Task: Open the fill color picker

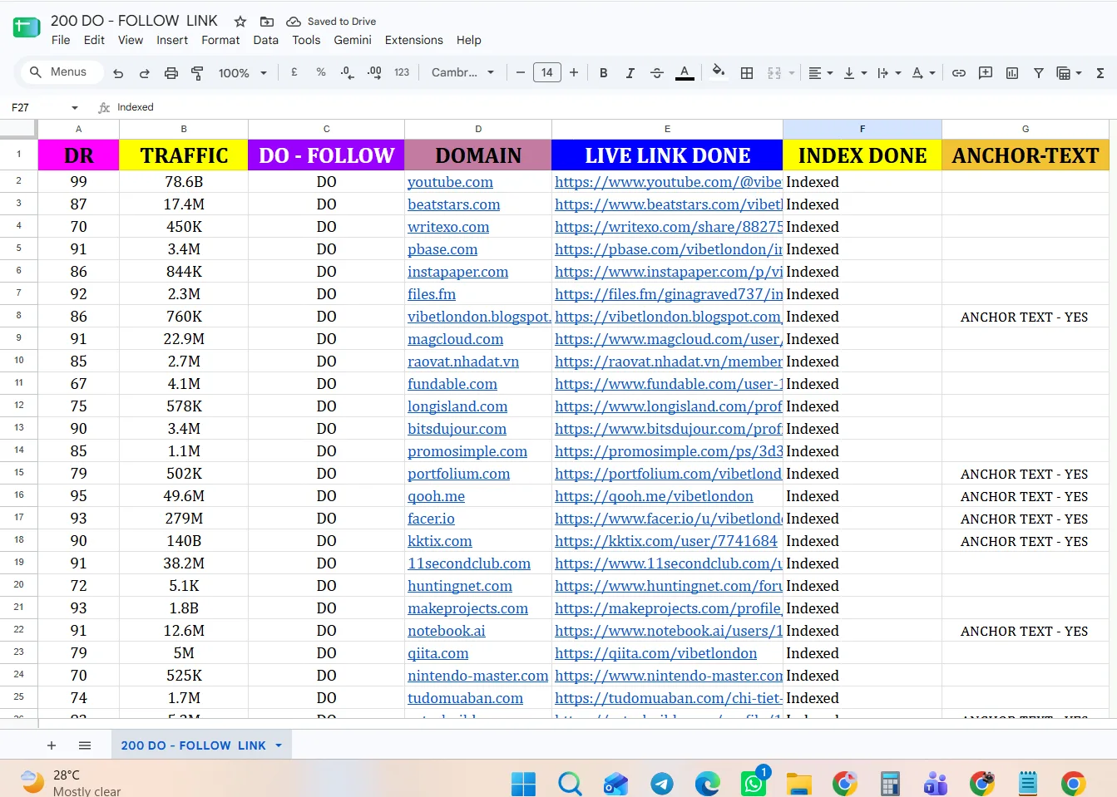Action: 719,71
